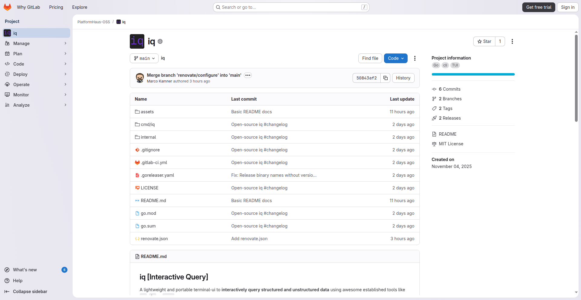Image resolution: width=581 pixels, height=300 pixels.
Task: Open the MIT License via scales icon
Action: coord(434,144)
